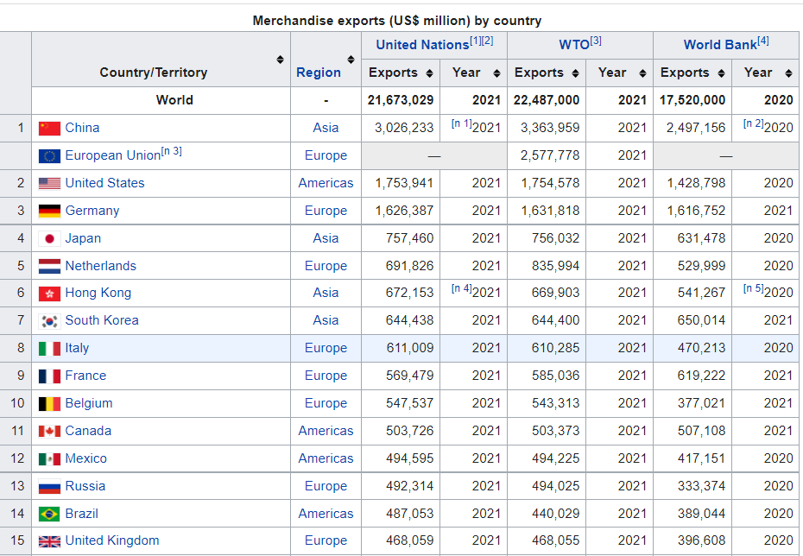
Task: Open the United Nations header link
Action: 421,45
